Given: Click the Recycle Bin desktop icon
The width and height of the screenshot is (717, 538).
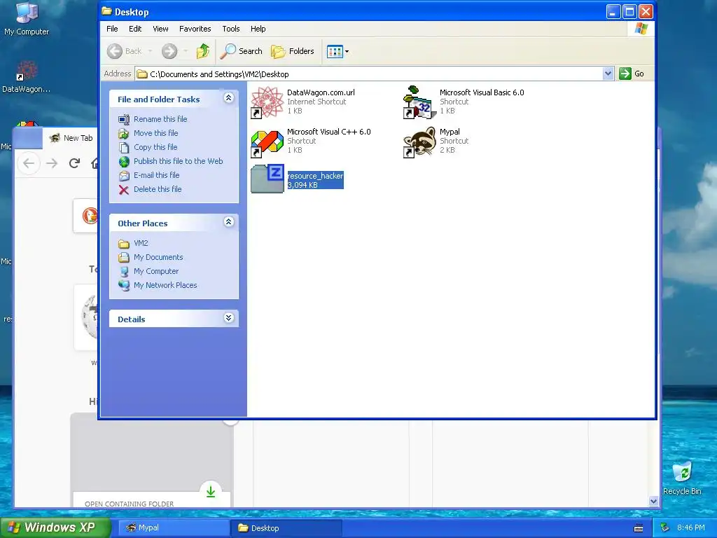Looking at the screenshot, I should pos(682,471).
